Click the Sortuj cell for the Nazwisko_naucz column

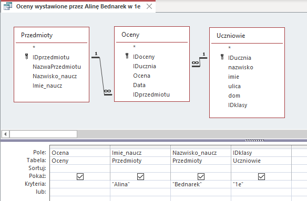coord(201,168)
